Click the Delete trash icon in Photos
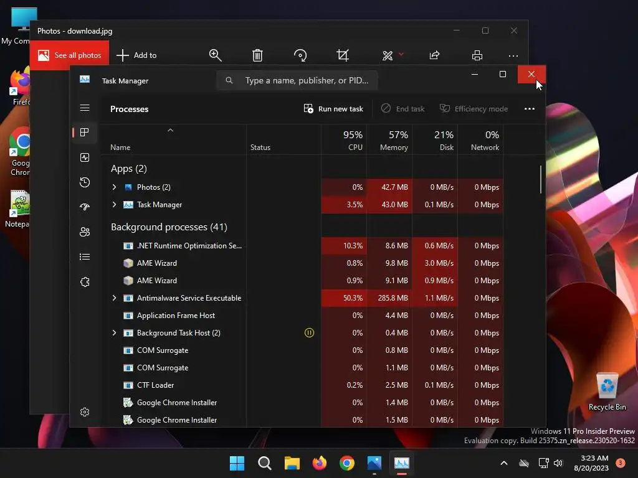 257,55
